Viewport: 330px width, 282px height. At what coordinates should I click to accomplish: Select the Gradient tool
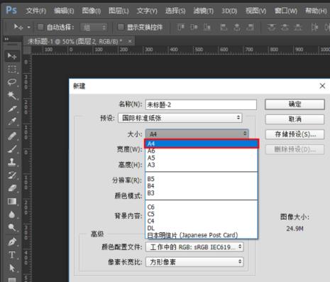click(x=12, y=201)
